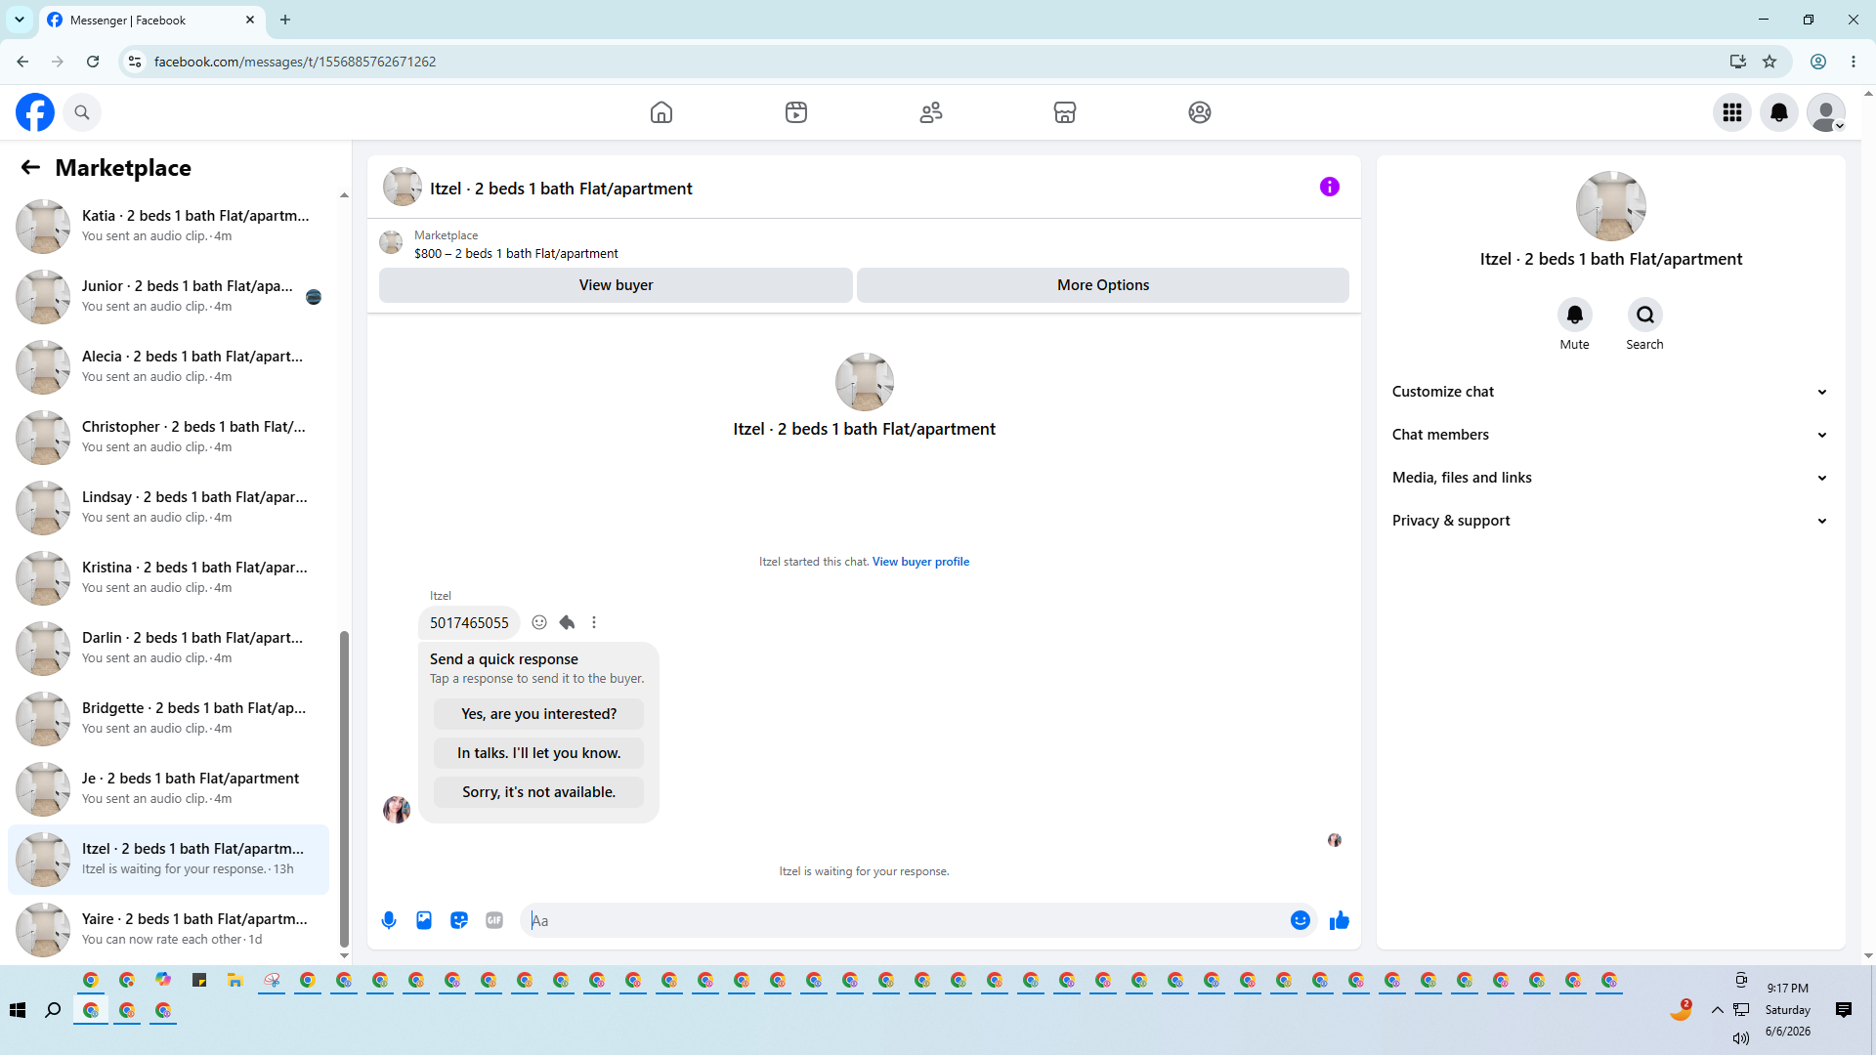Open the Windows notification center icon
Image resolution: width=1876 pixels, height=1055 pixels.
point(1844,1010)
